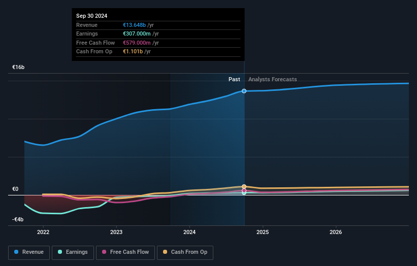Click the teal Earnings data point
This screenshot has height=266, width=417.
coord(244,193)
